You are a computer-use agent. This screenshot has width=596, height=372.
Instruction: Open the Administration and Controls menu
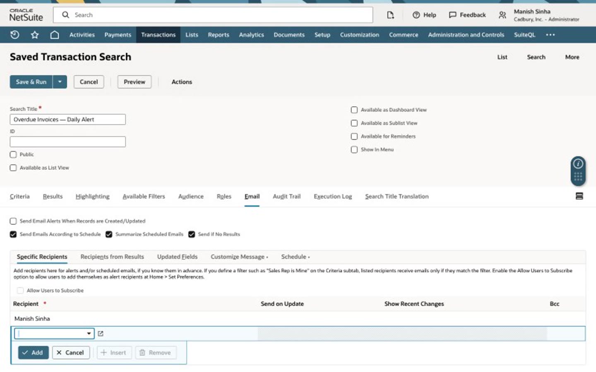click(x=466, y=35)
